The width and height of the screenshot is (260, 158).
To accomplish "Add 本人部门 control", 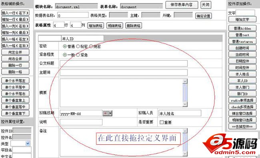I will (x=242, y=87).
